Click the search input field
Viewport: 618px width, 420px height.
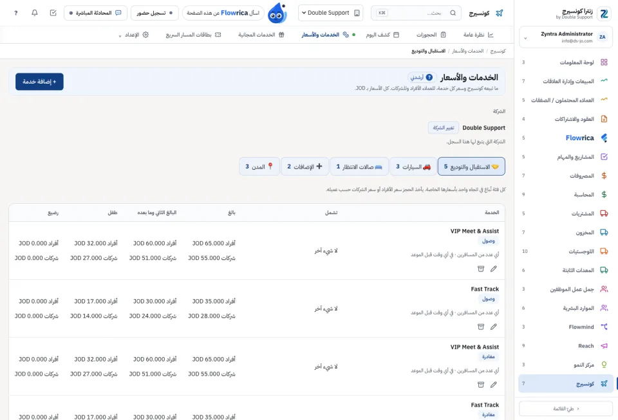pyautogui.click(x=417, y=13)
